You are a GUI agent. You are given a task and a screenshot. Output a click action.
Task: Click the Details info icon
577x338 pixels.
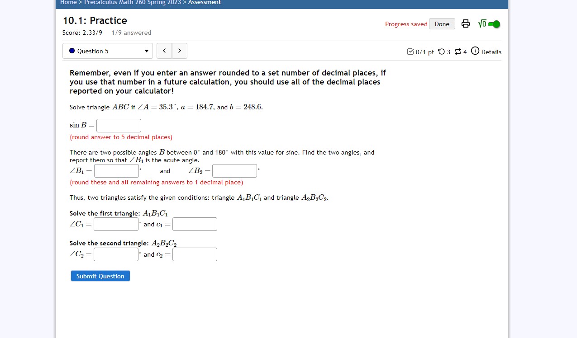tap(475, 51)
